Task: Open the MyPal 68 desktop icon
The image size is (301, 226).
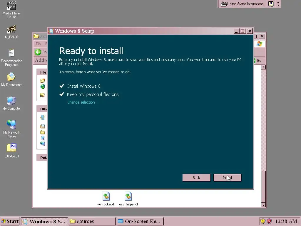Action: [x=11, y=32]
